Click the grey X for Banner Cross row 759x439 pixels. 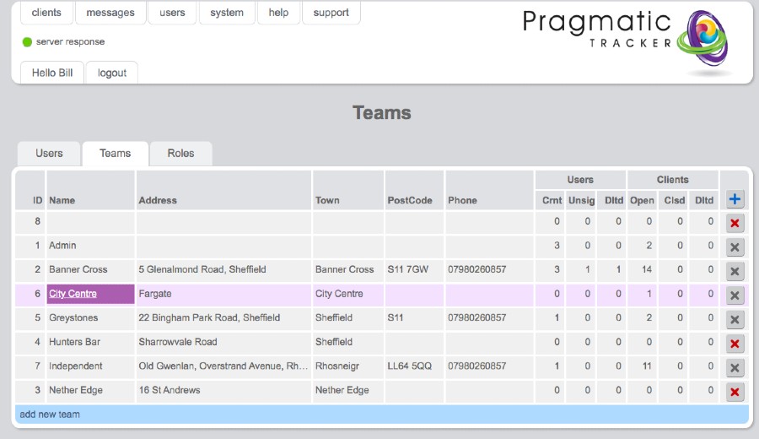coord(735,271)
